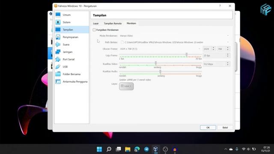Open taskbar Search
Viewport: 274px width, 154px height.
coord(109,149)
